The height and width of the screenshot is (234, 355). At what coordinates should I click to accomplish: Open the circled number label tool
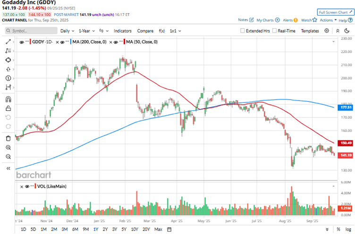(x=8, y=78)
